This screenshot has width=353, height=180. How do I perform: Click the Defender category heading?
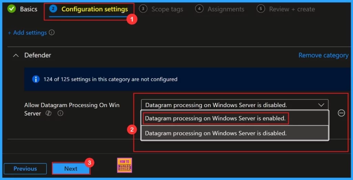pos(38,55)
